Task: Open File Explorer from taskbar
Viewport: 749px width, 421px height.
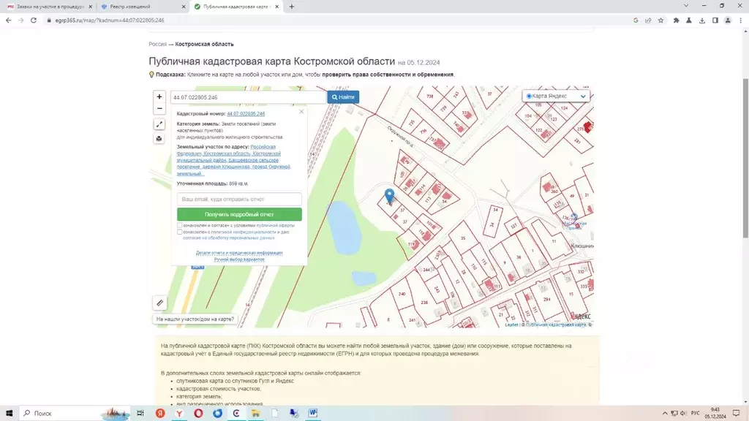Action: click(255, 413)
